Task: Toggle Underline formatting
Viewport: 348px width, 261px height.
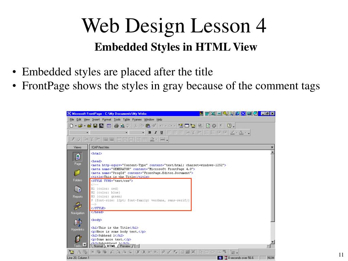Action: [161, 133]
